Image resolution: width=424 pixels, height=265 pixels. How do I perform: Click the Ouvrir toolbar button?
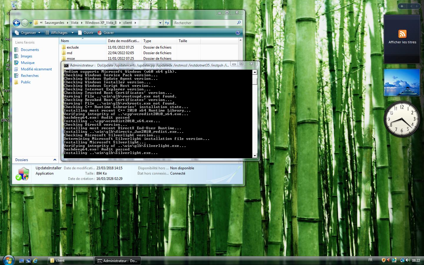[86, 33]
